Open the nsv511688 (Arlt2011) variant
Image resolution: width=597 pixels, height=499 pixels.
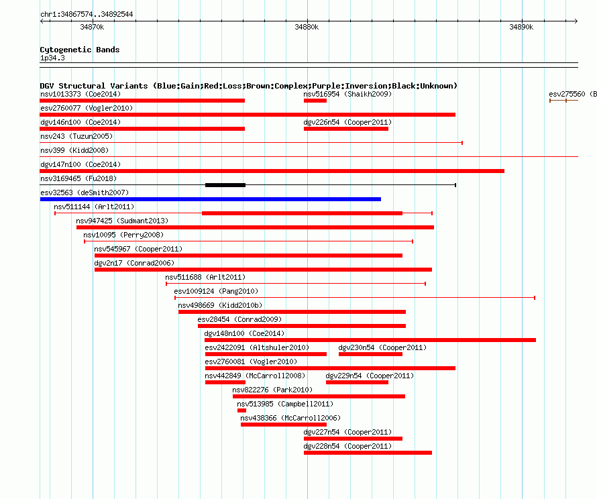tap(205, 277)
